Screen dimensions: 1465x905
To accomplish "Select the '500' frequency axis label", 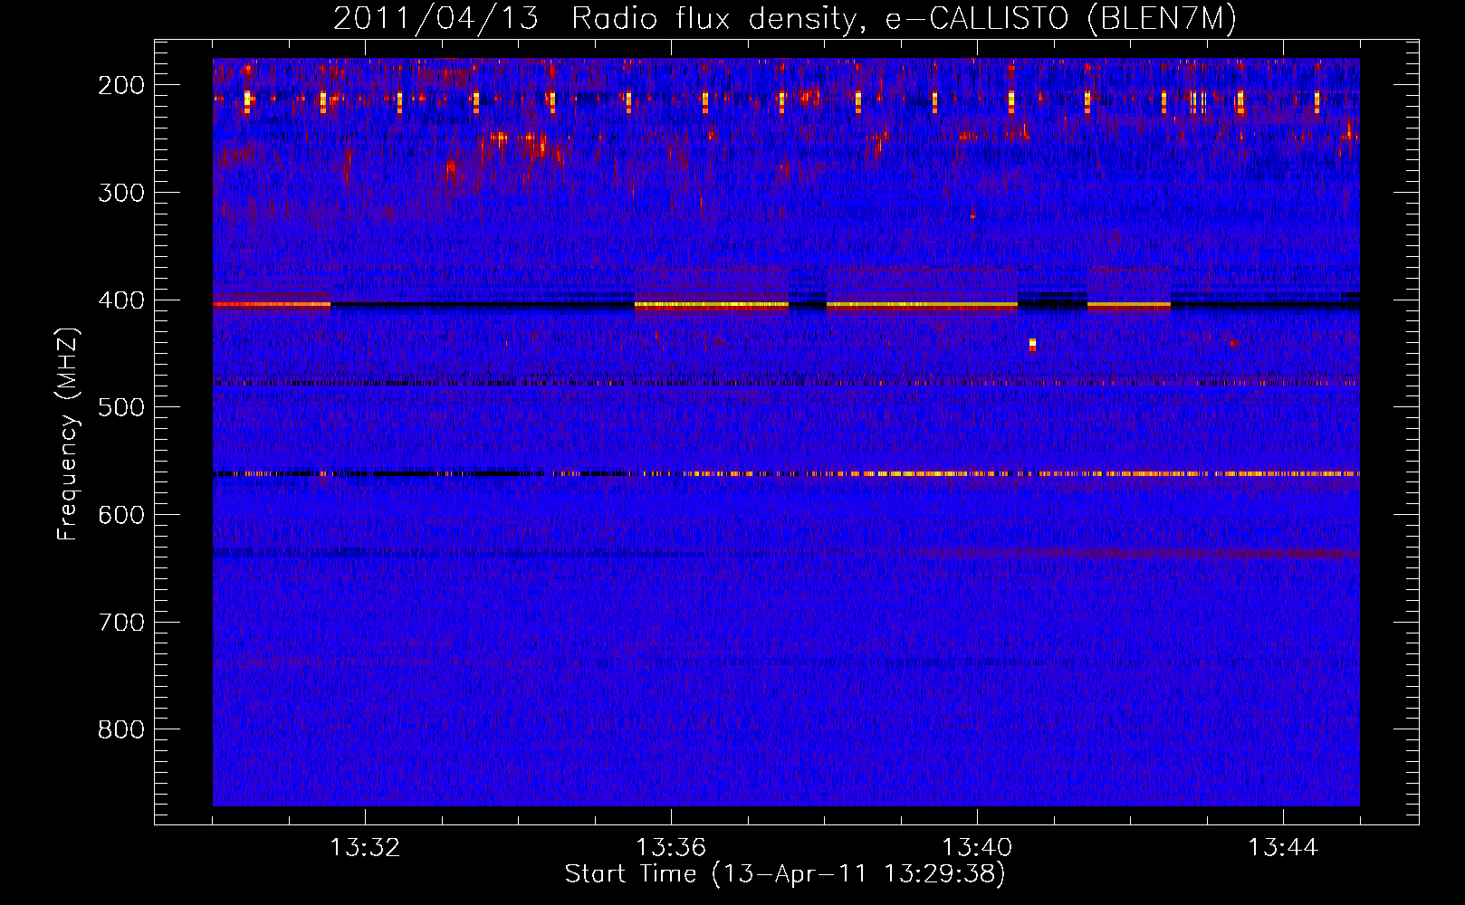I will 121,407.
